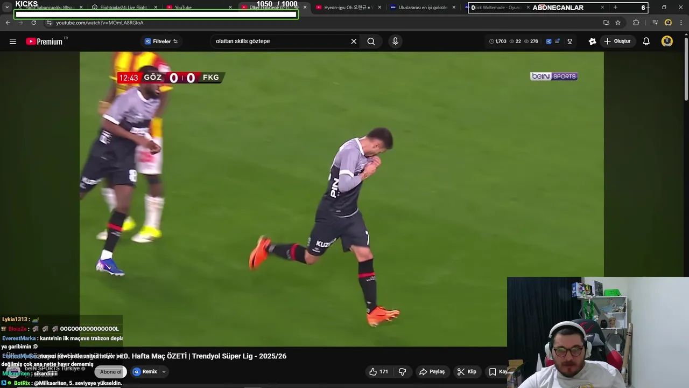Save video with the Kaydet bookmark button

click(498, 372)
